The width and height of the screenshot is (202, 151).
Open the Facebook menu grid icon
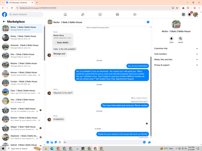(x=183, y=14)
